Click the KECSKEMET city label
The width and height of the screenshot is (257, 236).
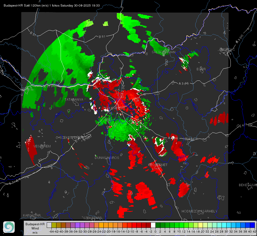tap(158, 165)
